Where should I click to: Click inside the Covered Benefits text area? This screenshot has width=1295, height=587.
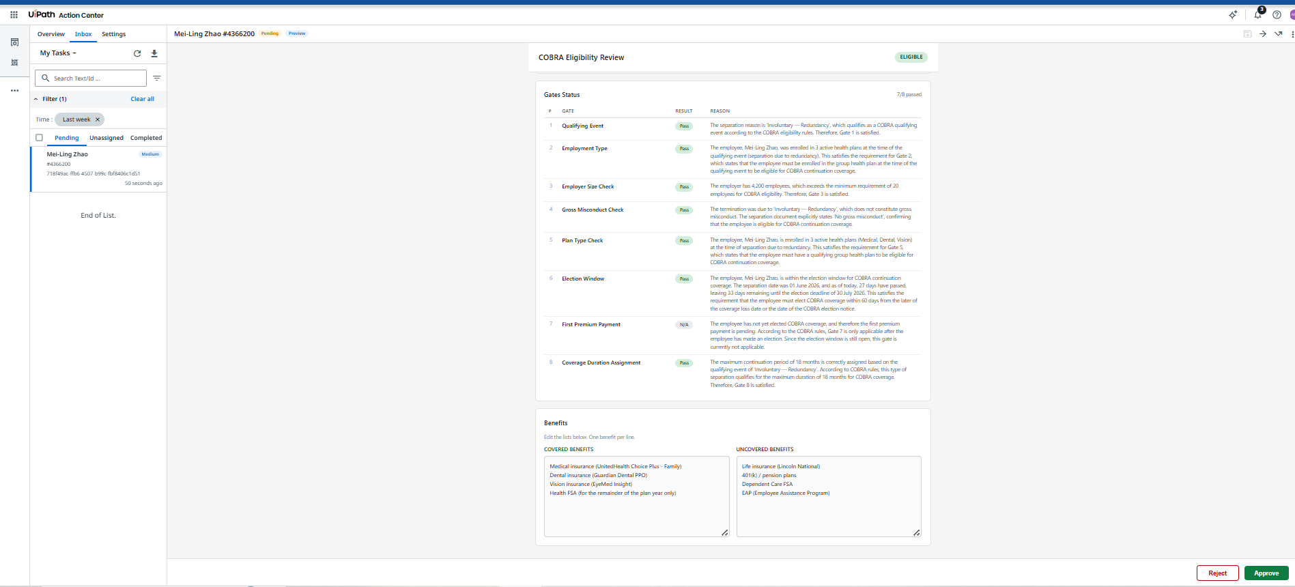[637, 497]
